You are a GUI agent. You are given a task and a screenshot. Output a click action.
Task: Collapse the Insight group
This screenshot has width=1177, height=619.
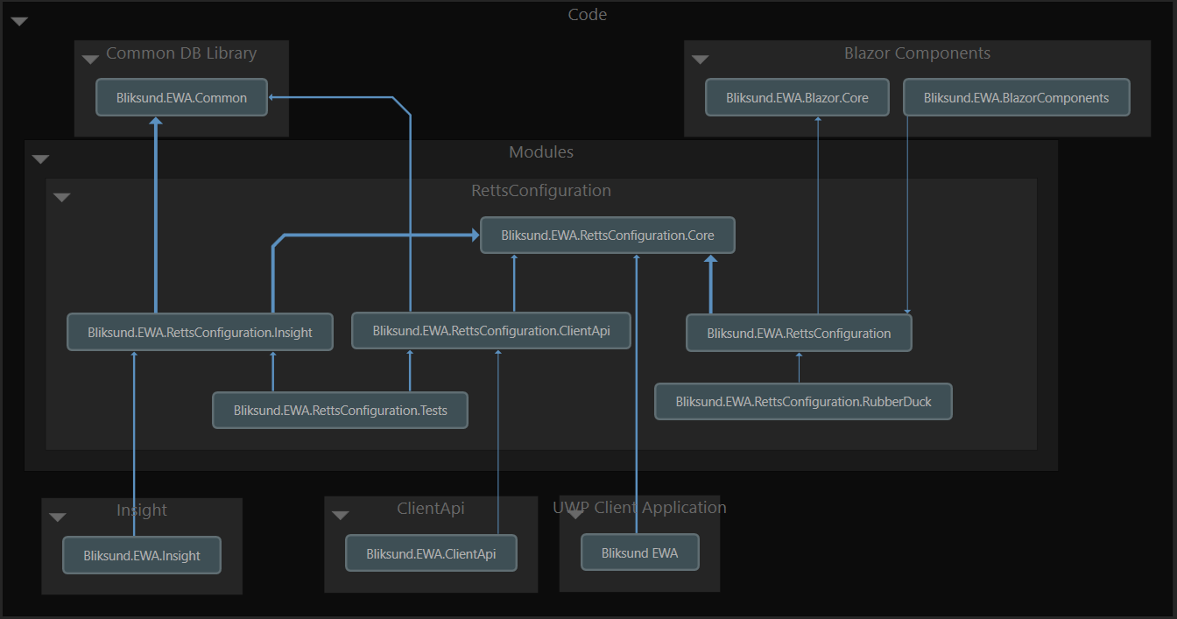pos(58,517)
